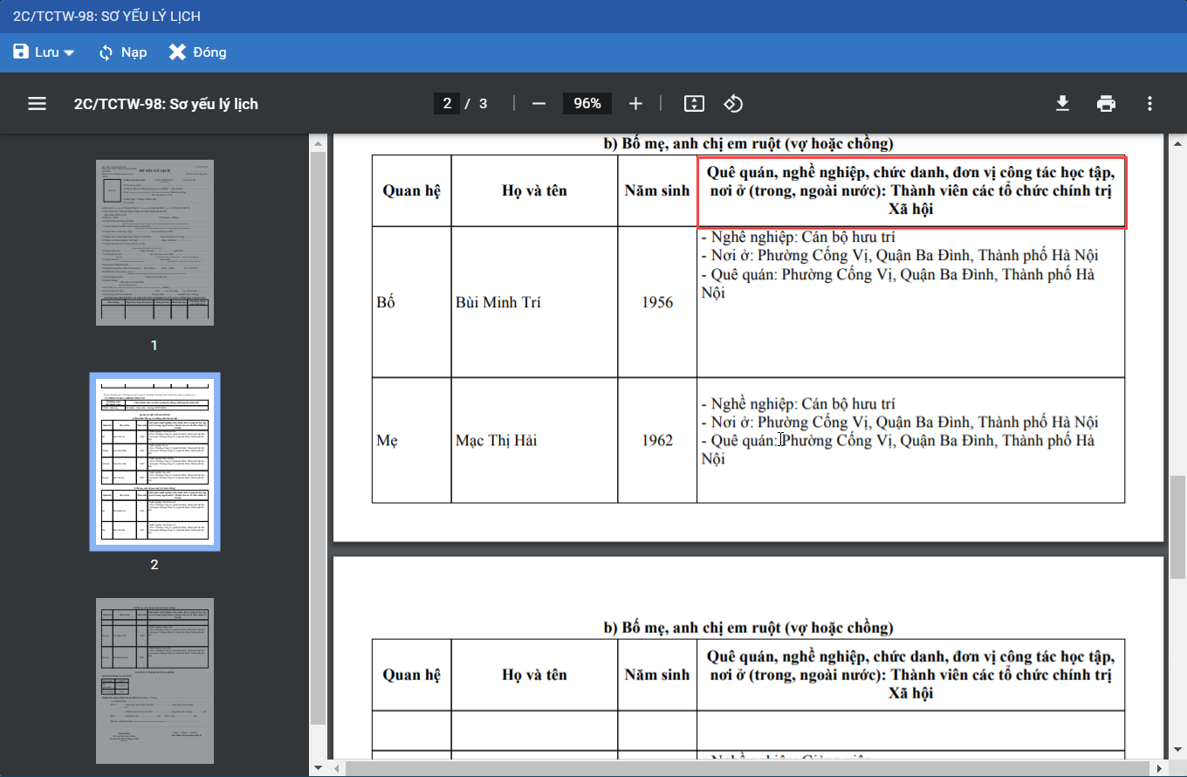The image size is (1187, 777).
Task: Click the vertical scrollbar up arrow
Action: pyautogui.click(x=1177, y=143)
